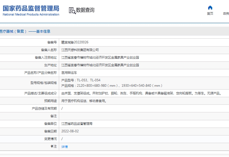The image size is (229, 157).
Task: Click the home icon above 首页
Action: click(210, 8)
